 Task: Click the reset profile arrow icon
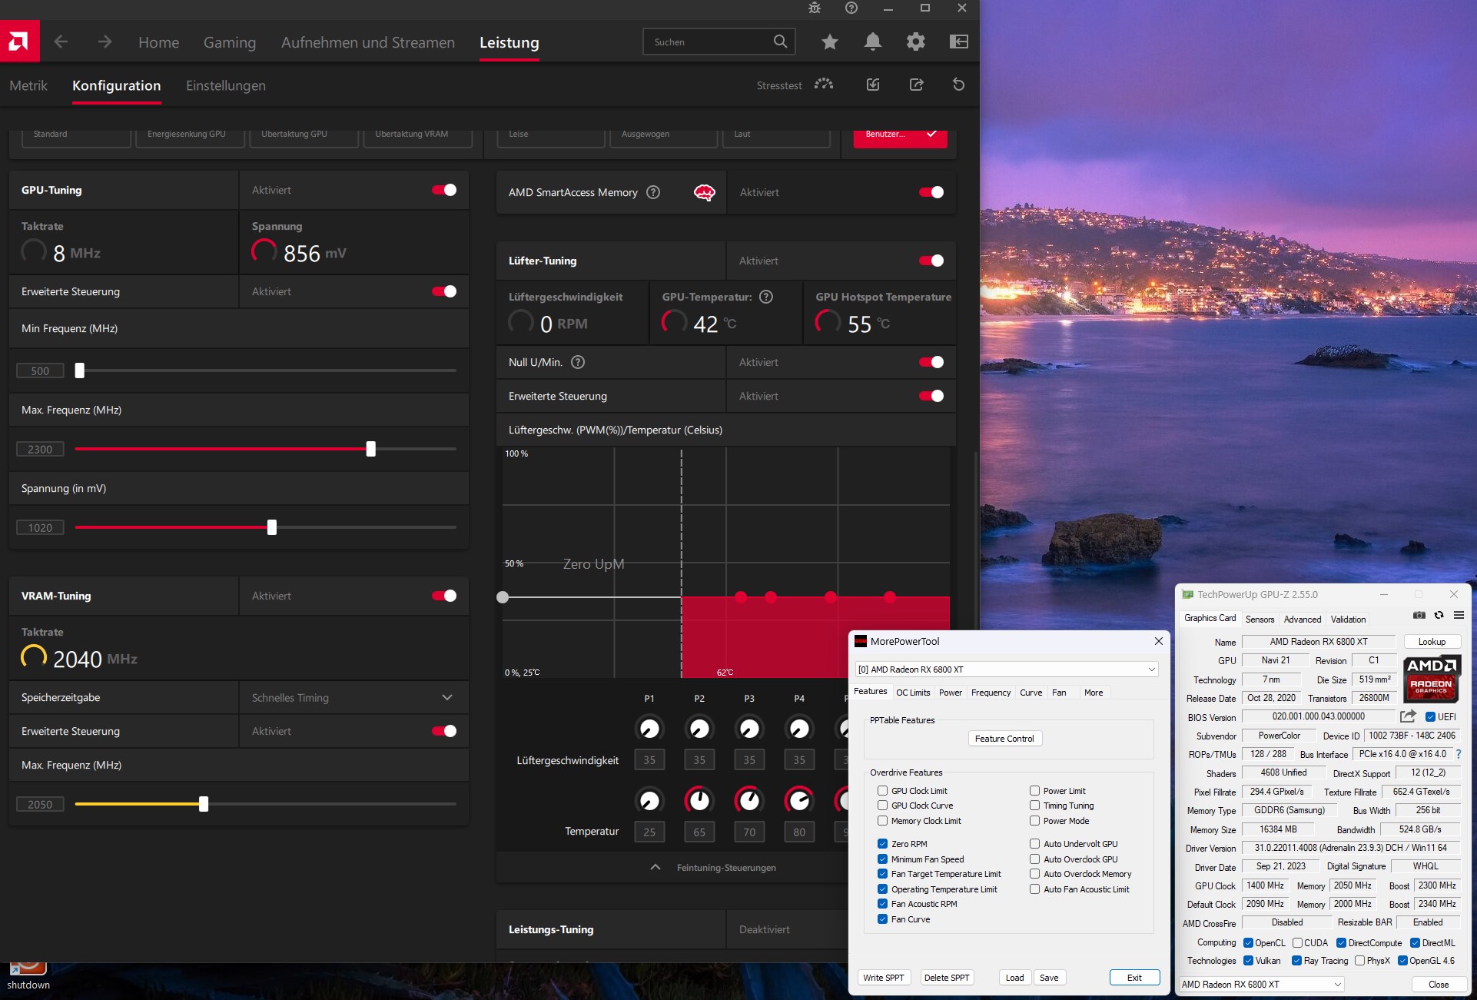tap(958, 85)
